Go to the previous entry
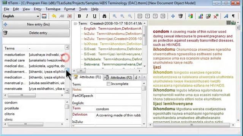This screenshot has height=136, width=243. (147, 16)
